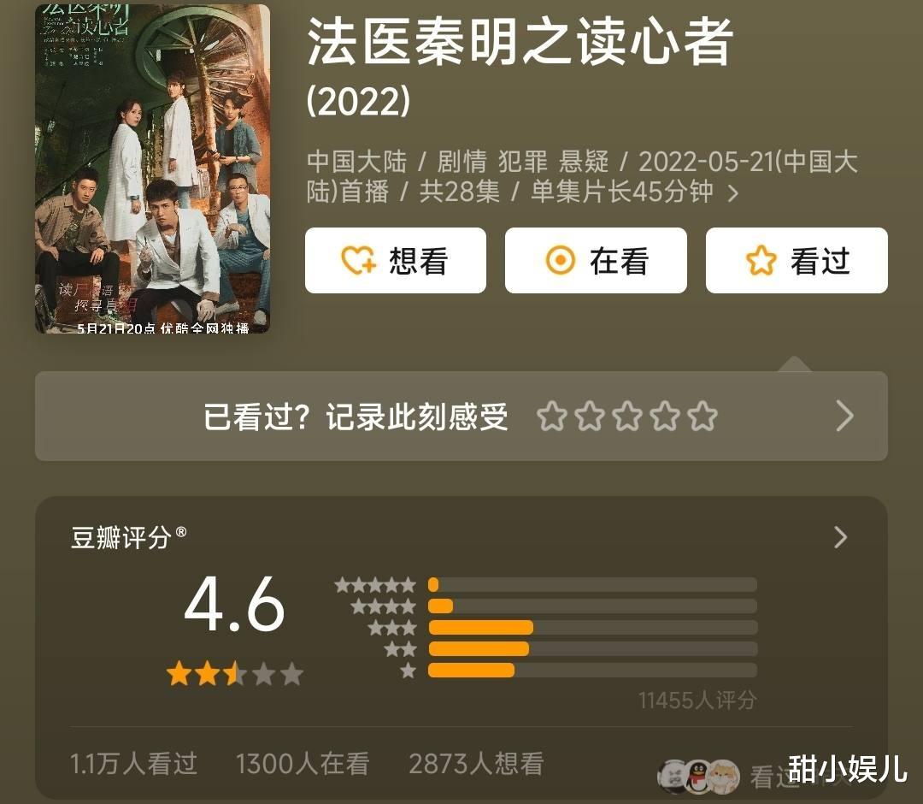Rate one star in 记录此刻感受 row
Image resolution: width=923 pixels, height=804 pixels.
(x=551, y=417)
